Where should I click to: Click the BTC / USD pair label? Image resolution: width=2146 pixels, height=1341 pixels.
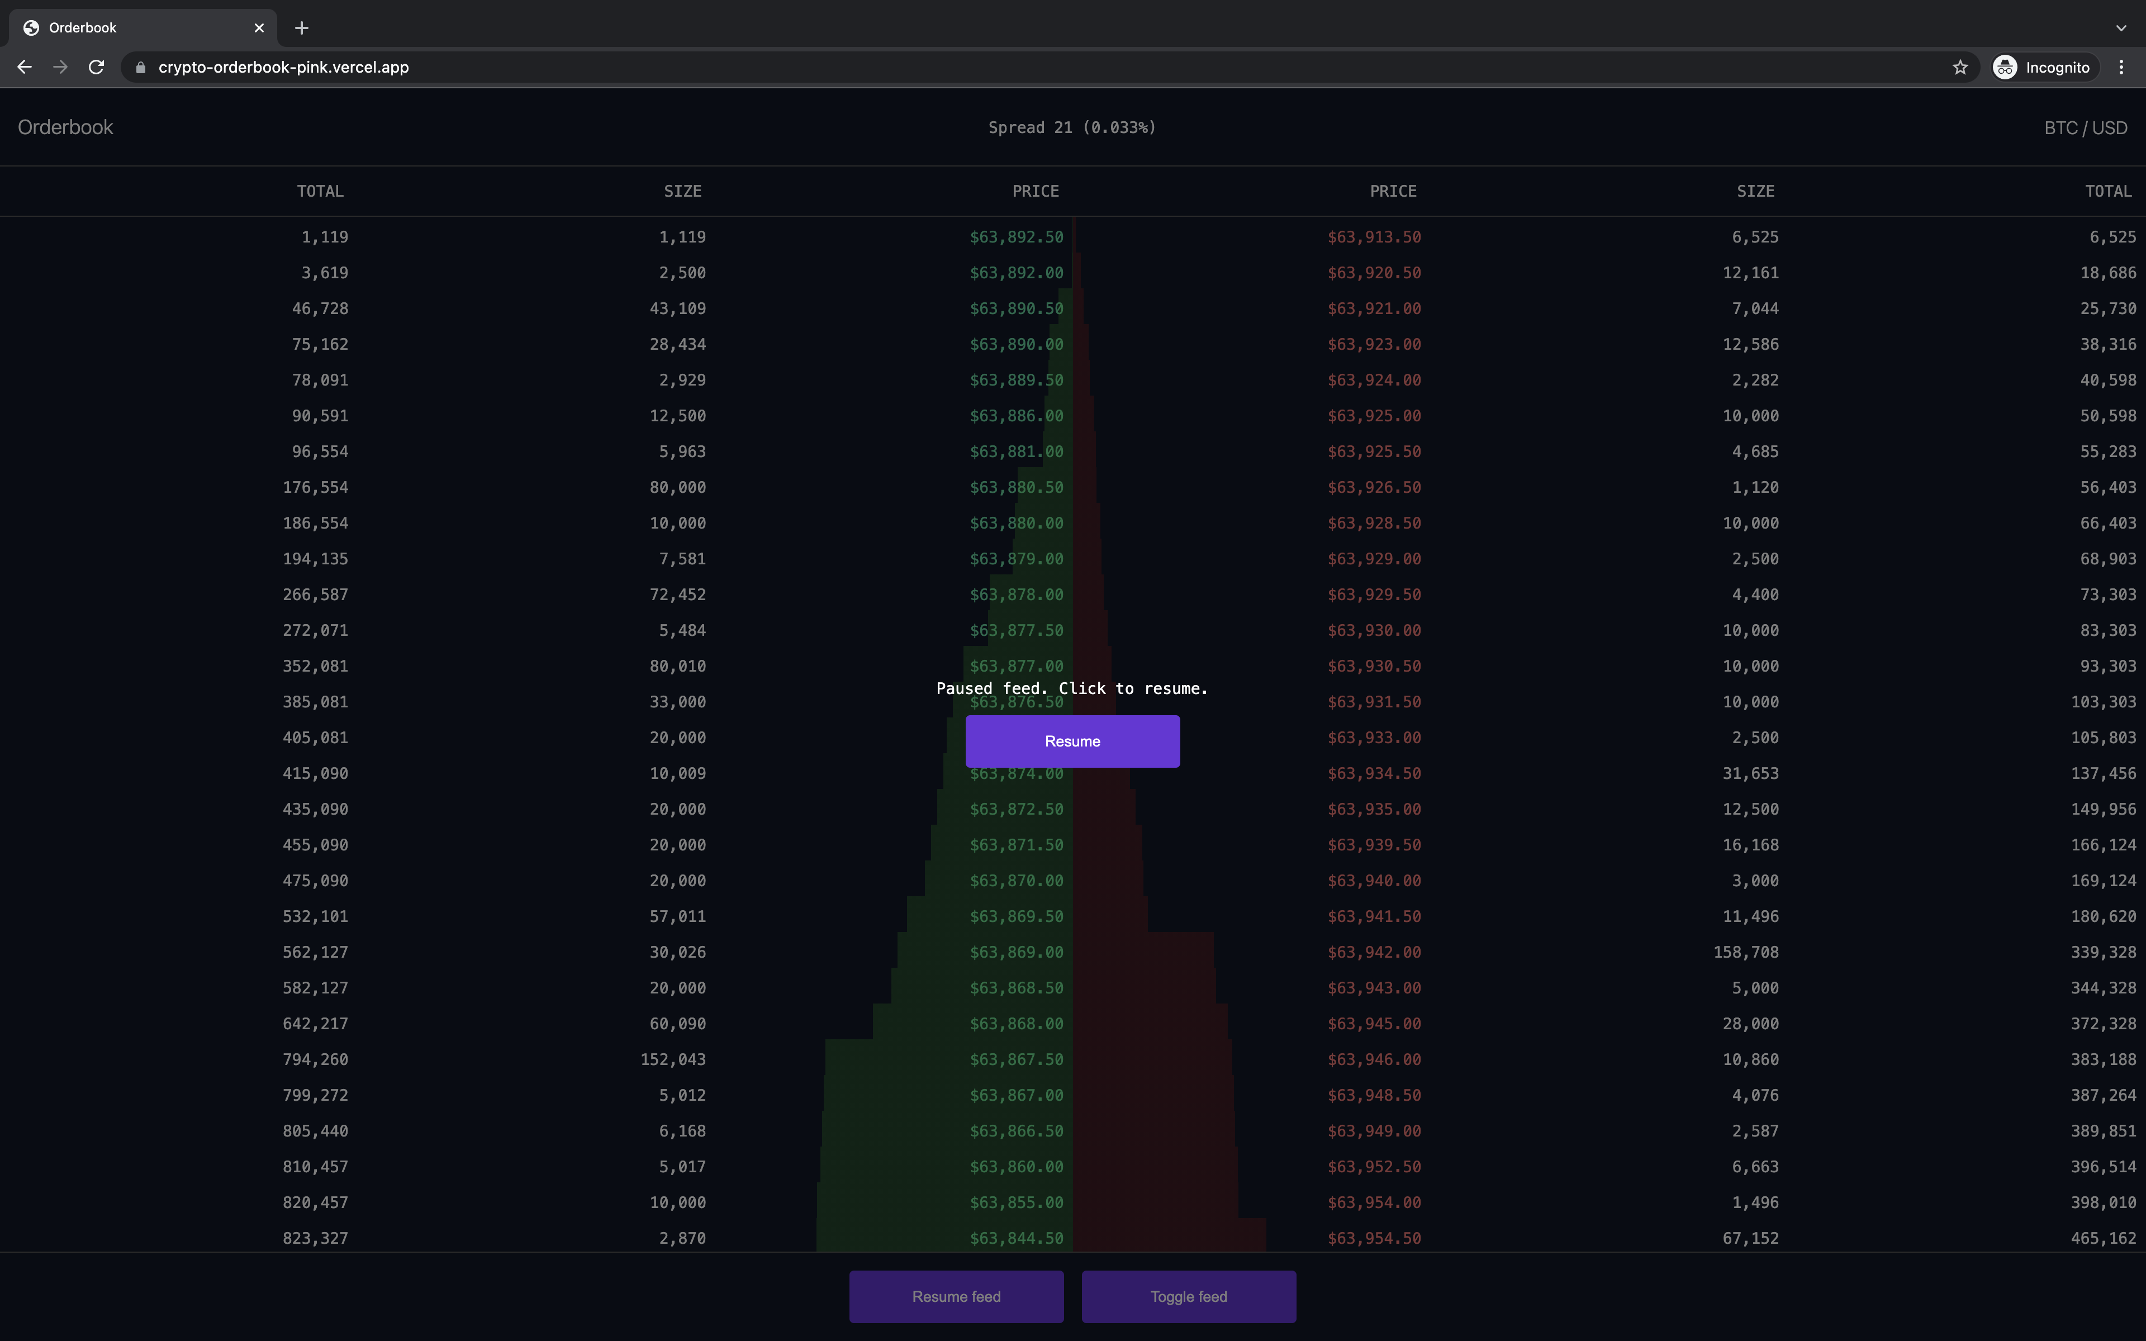tap(2085, 128)
